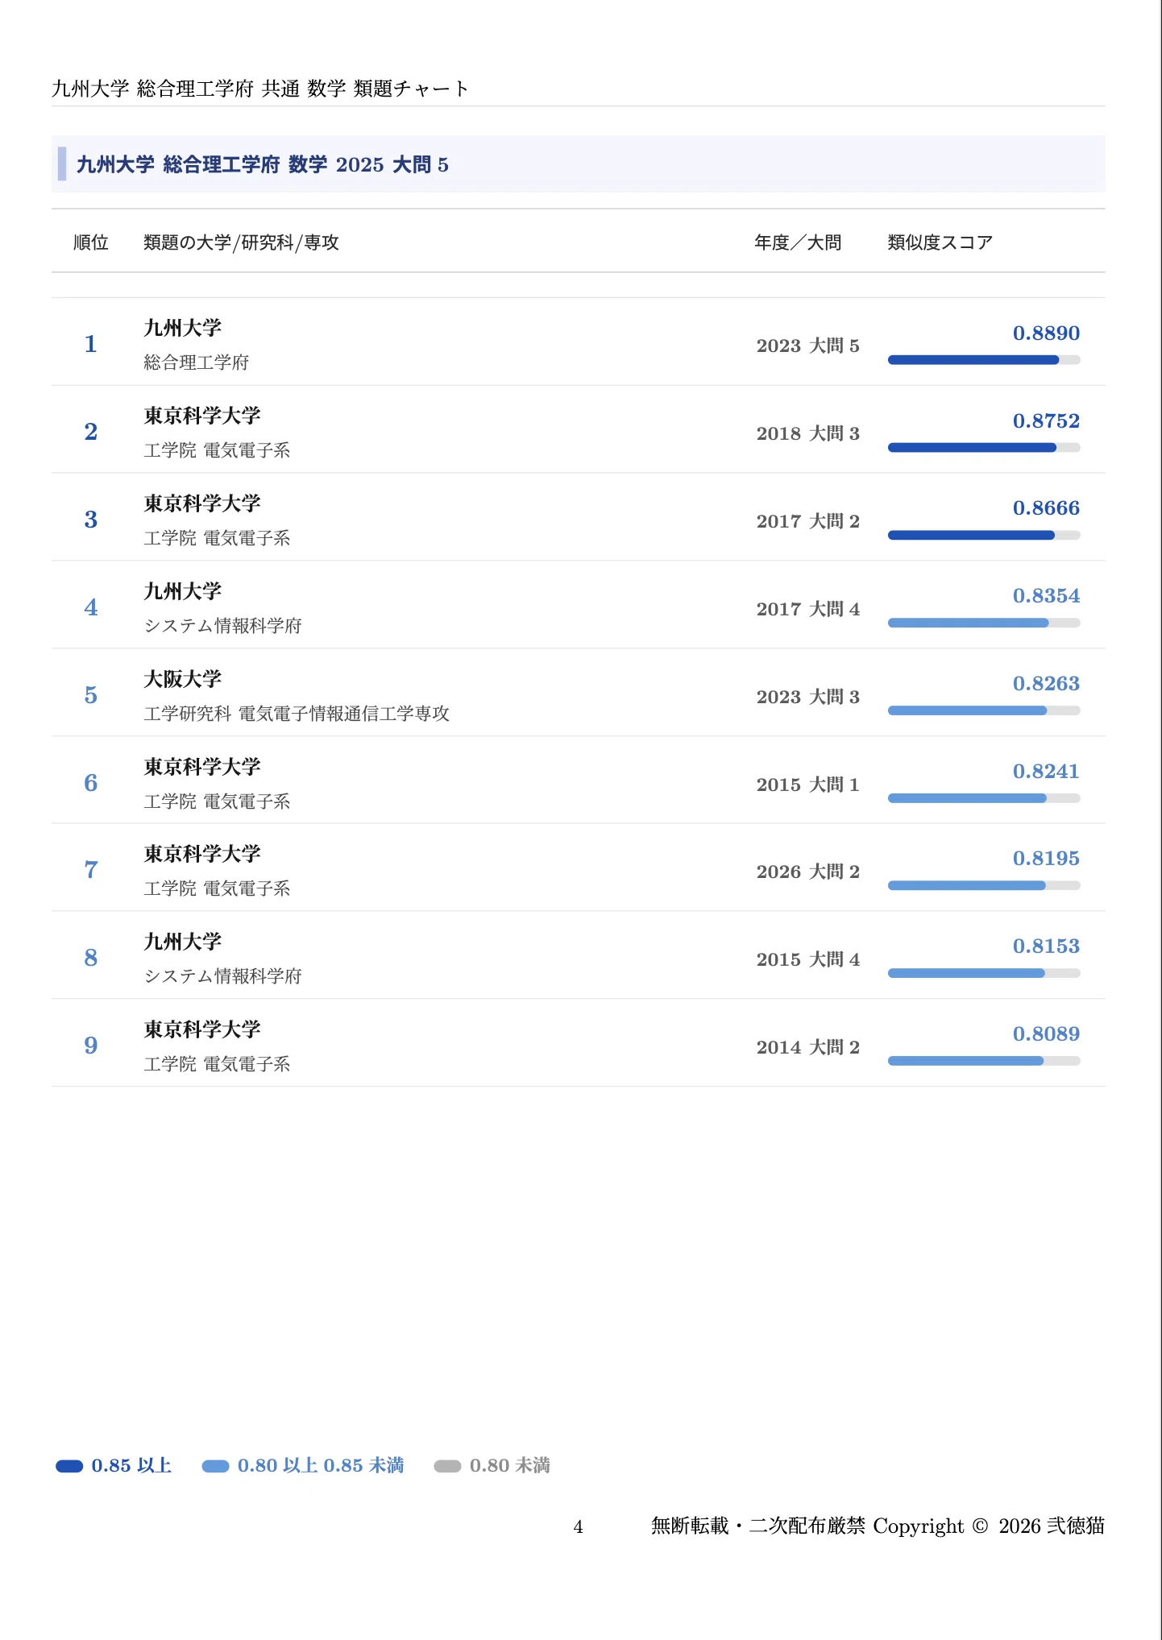
Task: Click the score value 0.8890
Action: tap(1046, 333)
